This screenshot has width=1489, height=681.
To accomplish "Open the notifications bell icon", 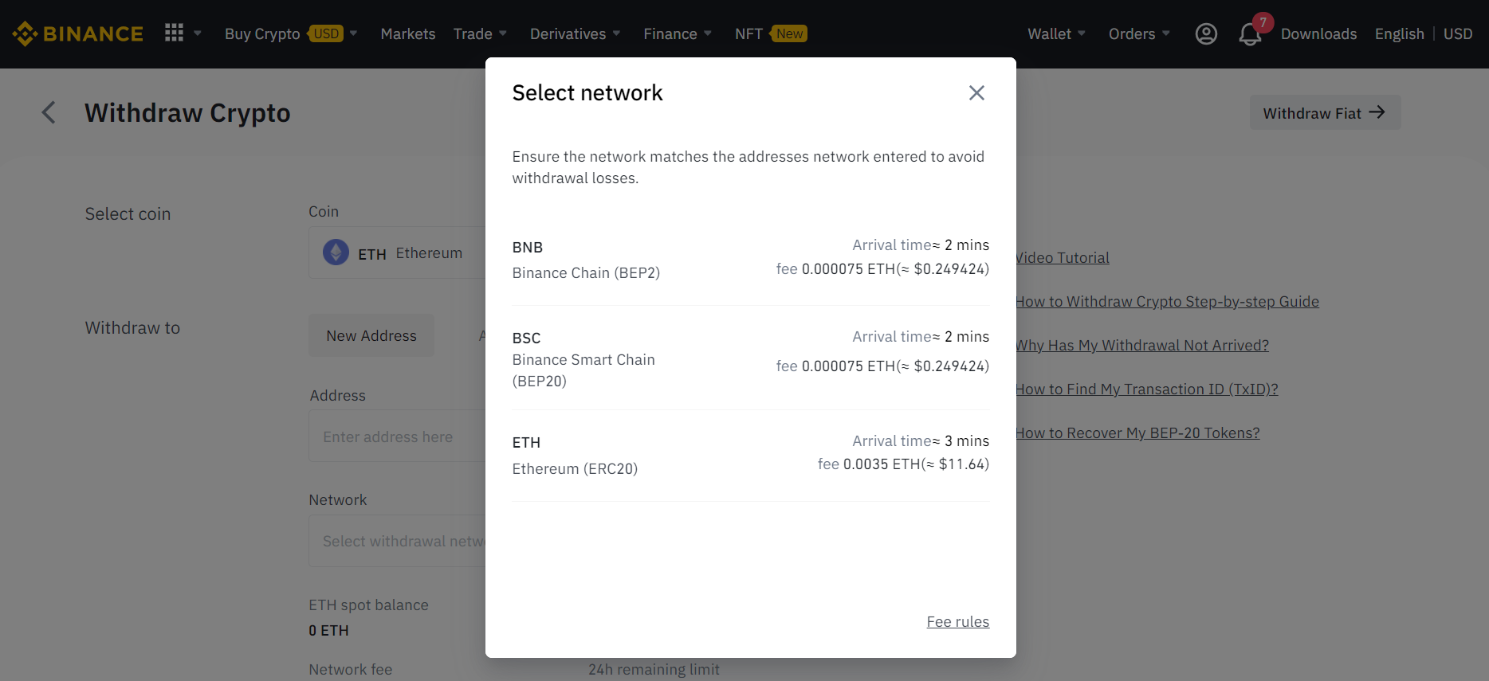I will coord(1249,34).
